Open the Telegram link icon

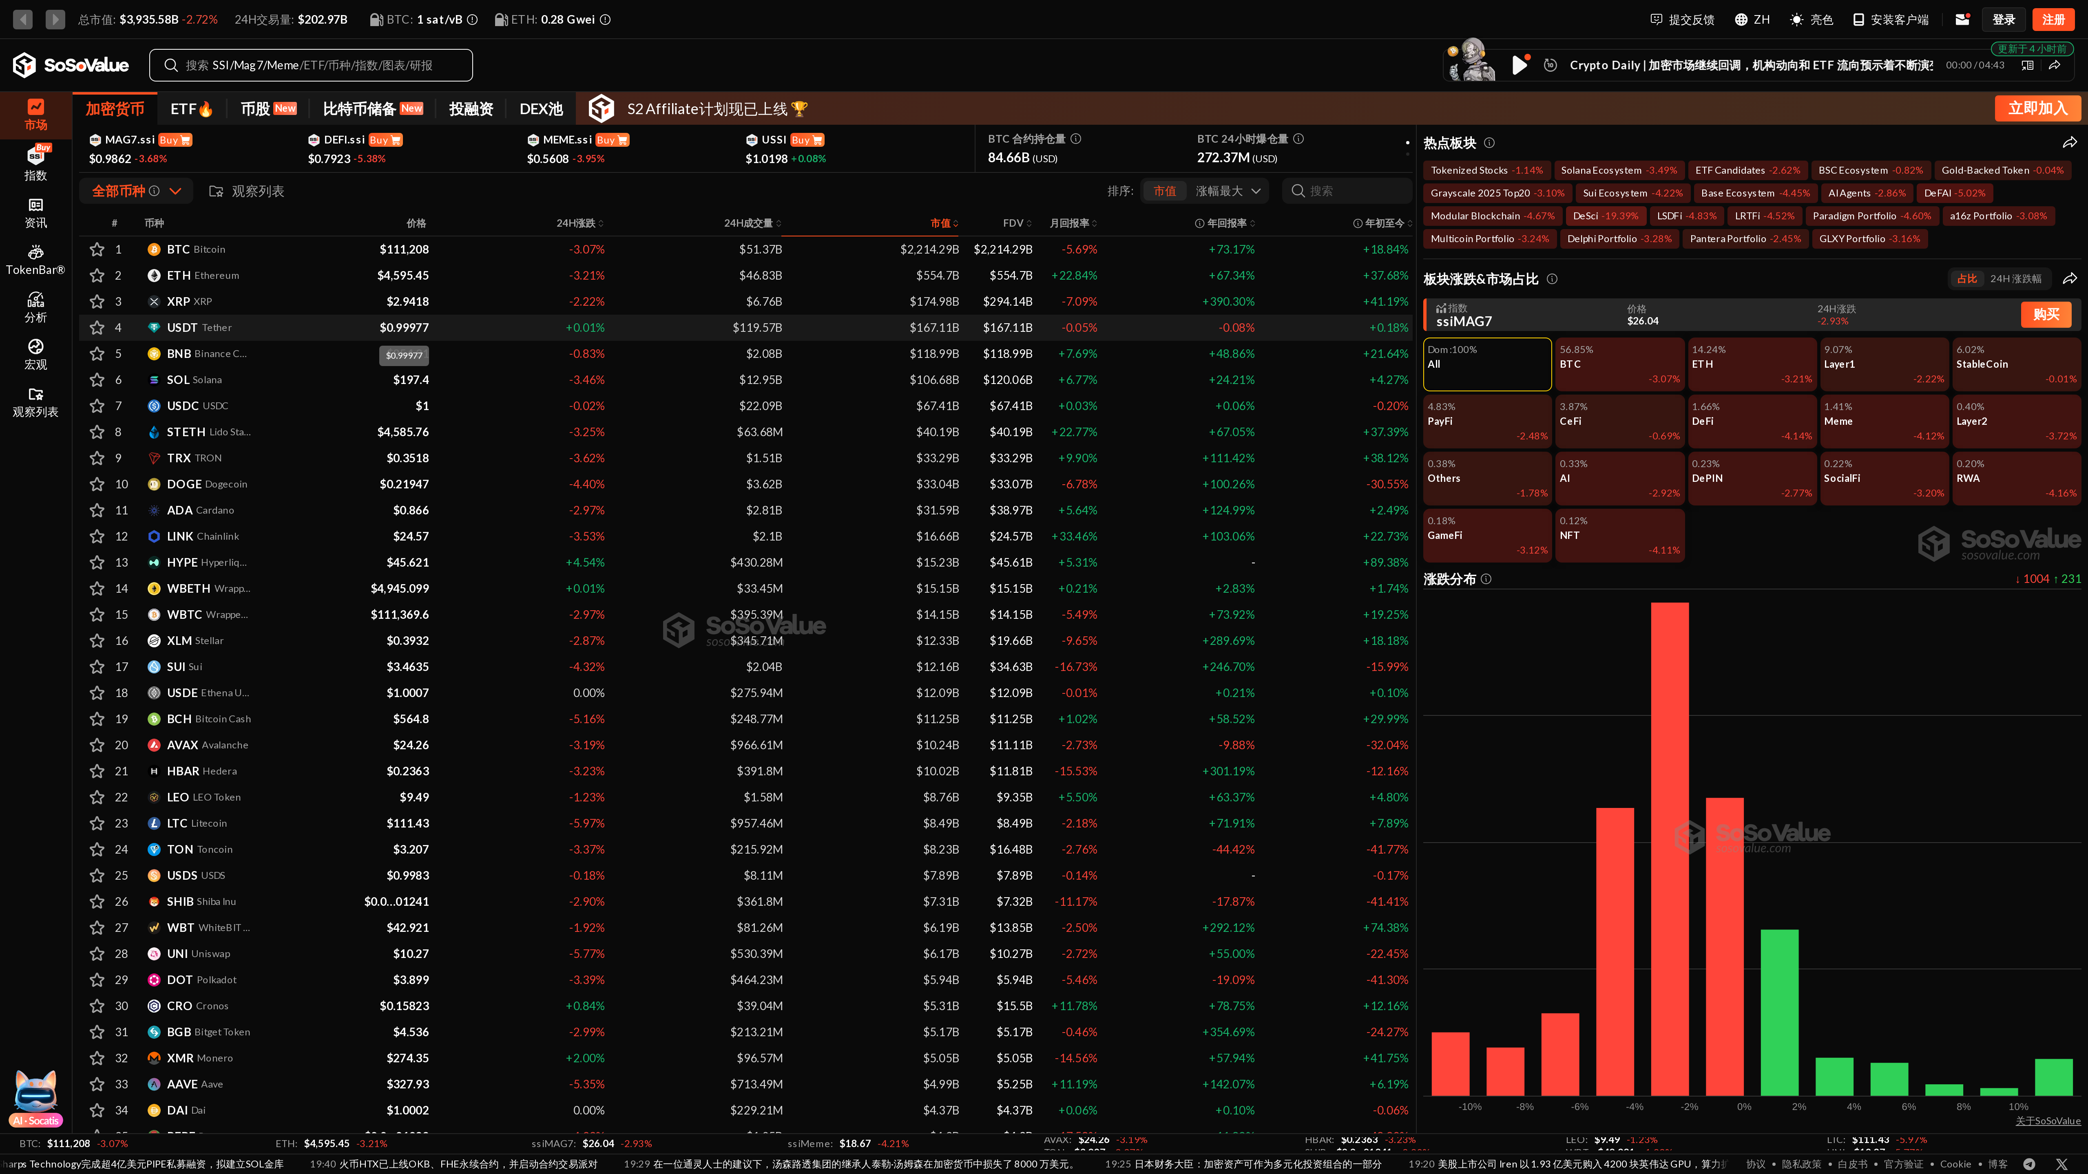[2029, 1163]
